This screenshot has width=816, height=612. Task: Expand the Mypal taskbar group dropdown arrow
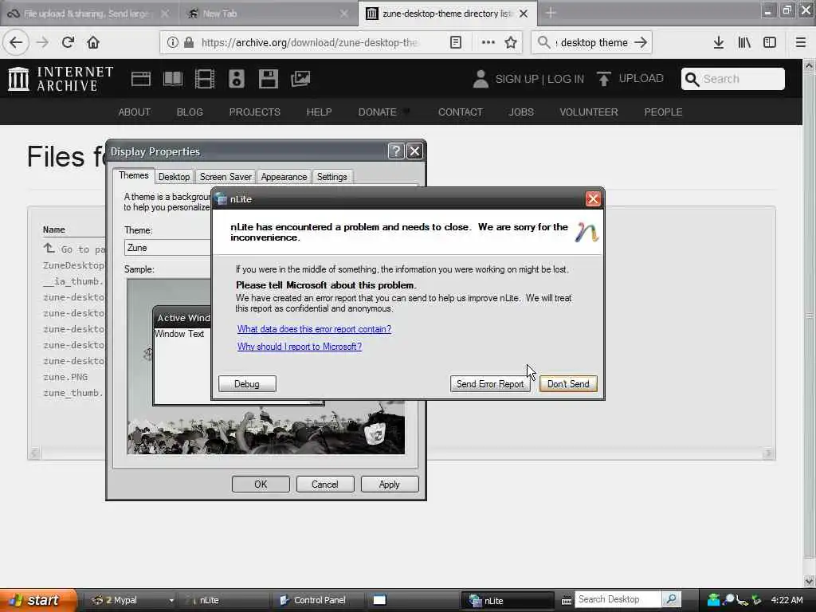pos(171,601)
